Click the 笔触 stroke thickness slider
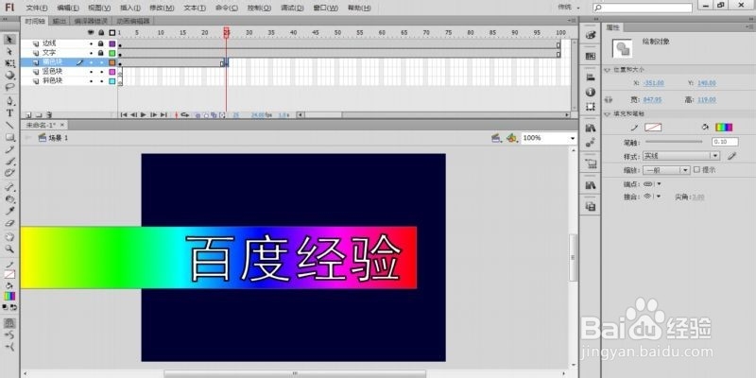 coord(674,142)
